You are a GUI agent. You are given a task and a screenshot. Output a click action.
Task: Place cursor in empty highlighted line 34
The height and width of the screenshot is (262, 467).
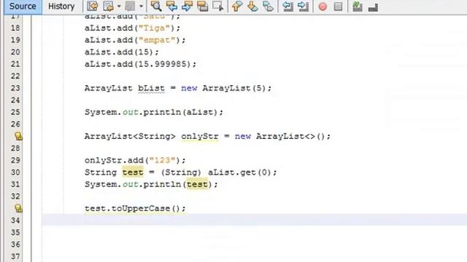tap(255, 220)
